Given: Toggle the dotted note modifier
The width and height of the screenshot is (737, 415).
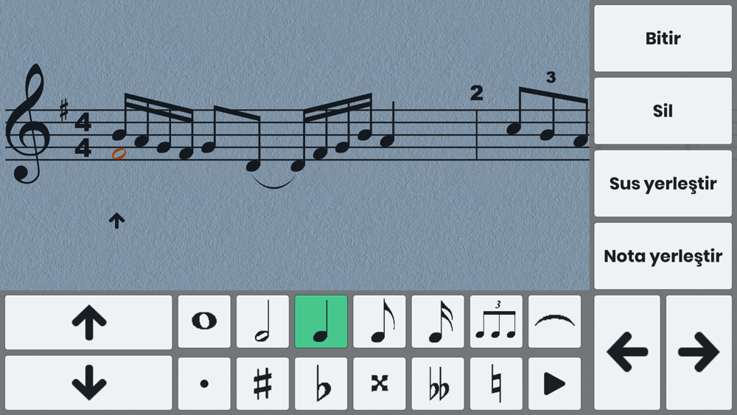Looking at the screenshot, I should coord(204,383).
